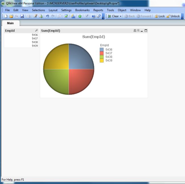185x184 pixels.
Task: Click the Sum(EmpId) chart title text
Action: pyautogui.click(x=94, y=37)
